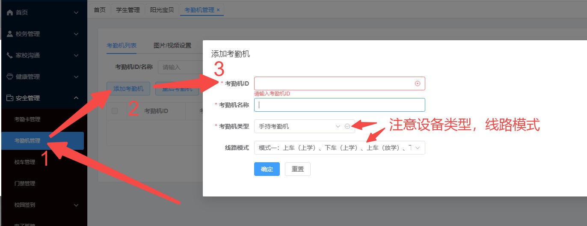
Task: Open 考勤卡管理 in the sidebar
Action: [27, 119]
